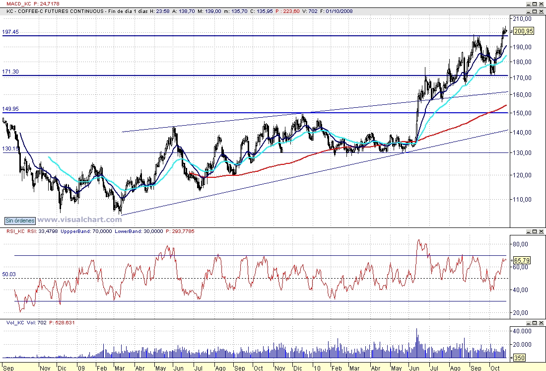The width and height of the screenshot is (546, 371).
Task: Click the date field 'F: 01/10/2008'
Action: pos(337,11)
